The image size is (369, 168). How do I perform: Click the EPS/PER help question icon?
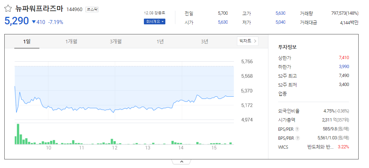pos(297,129)
